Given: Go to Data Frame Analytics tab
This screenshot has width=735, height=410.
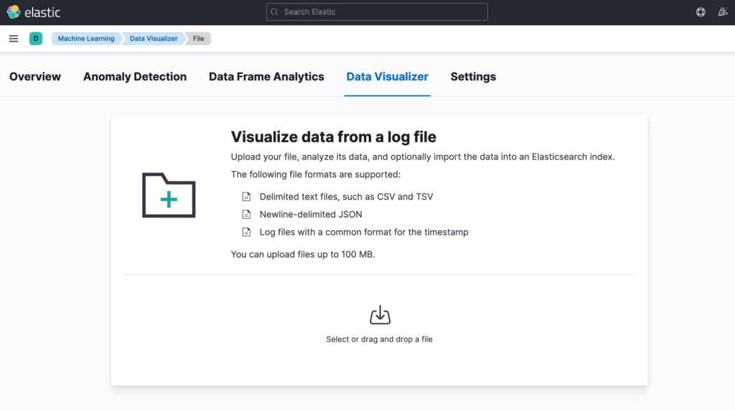Looking at the screenshot, I should click(x=266, y=76).
